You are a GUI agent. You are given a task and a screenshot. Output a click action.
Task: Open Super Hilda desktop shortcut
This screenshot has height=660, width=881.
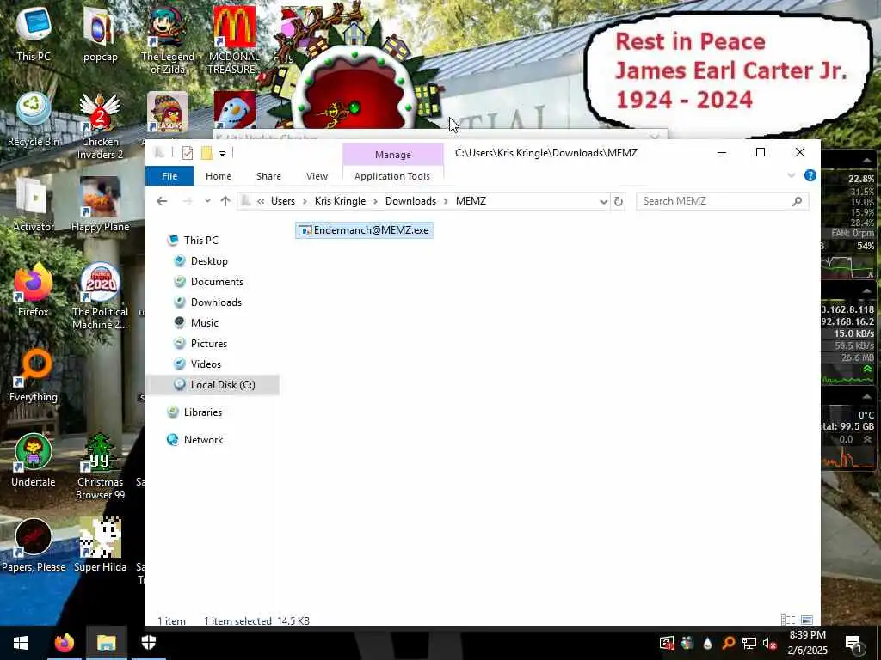[x=100, y=545]
